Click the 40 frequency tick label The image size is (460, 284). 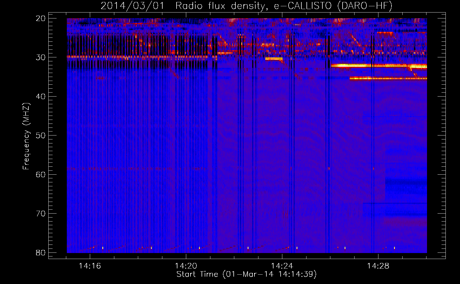[41, 97]
